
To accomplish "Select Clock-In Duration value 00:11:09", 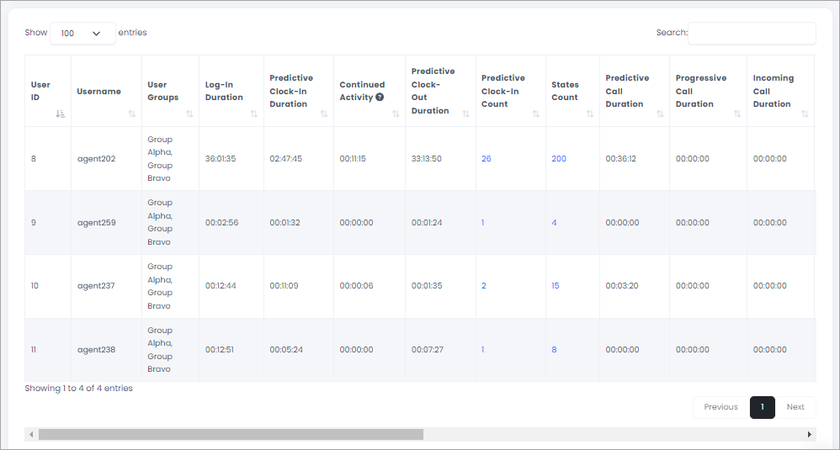I will click(x=284, y=286).
